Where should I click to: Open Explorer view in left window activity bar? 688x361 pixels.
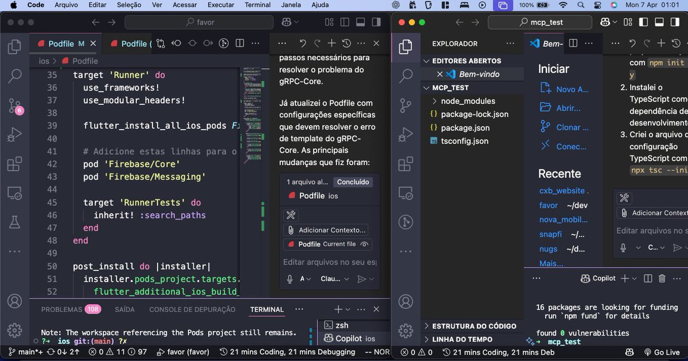pos(14,46)
